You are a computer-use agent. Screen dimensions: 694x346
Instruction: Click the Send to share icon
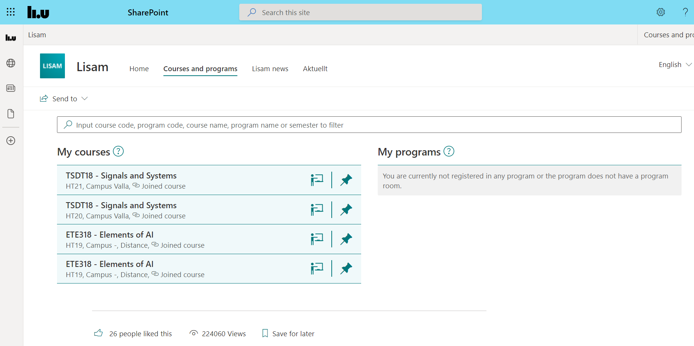coord(44,98)
